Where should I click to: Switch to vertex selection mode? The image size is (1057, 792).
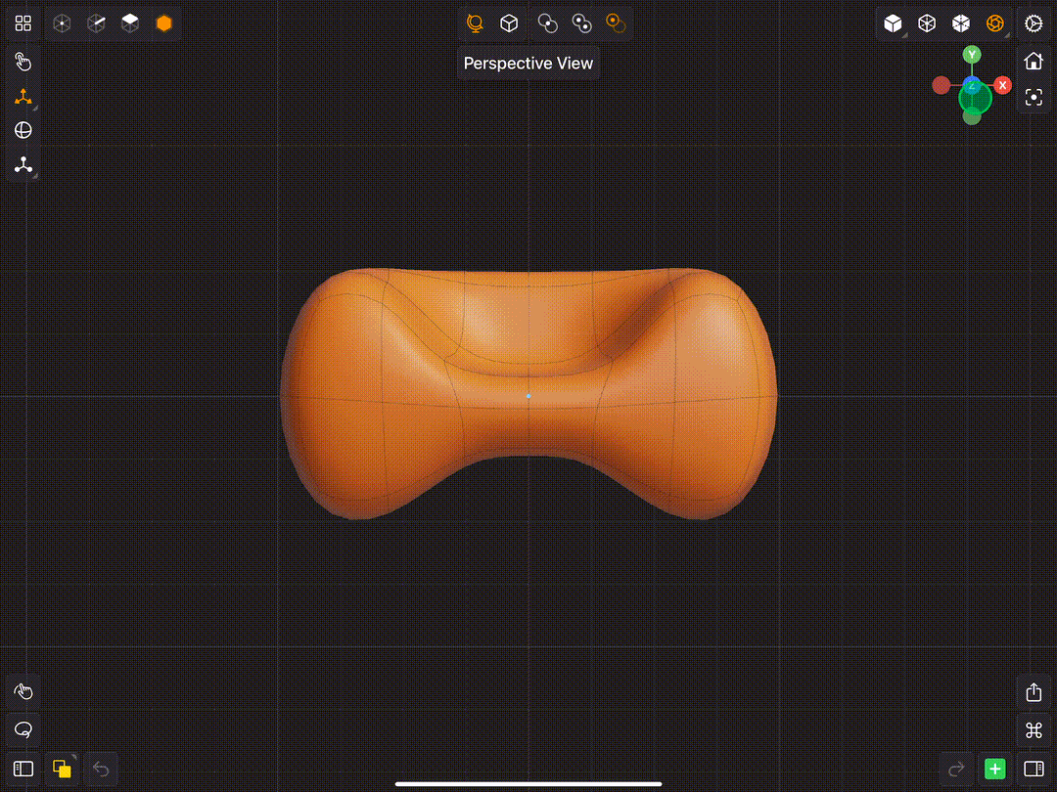pos(62,23)
